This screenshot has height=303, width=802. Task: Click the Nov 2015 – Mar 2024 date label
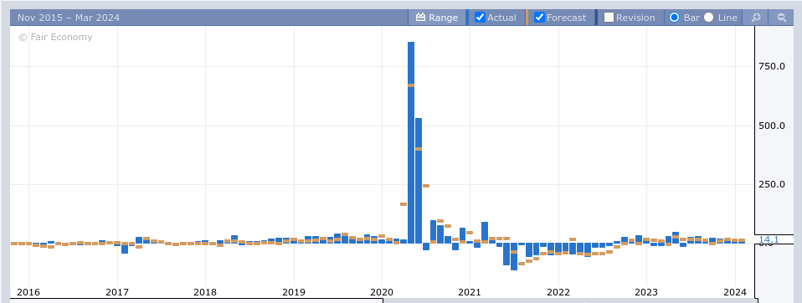(x=69, y=18)
